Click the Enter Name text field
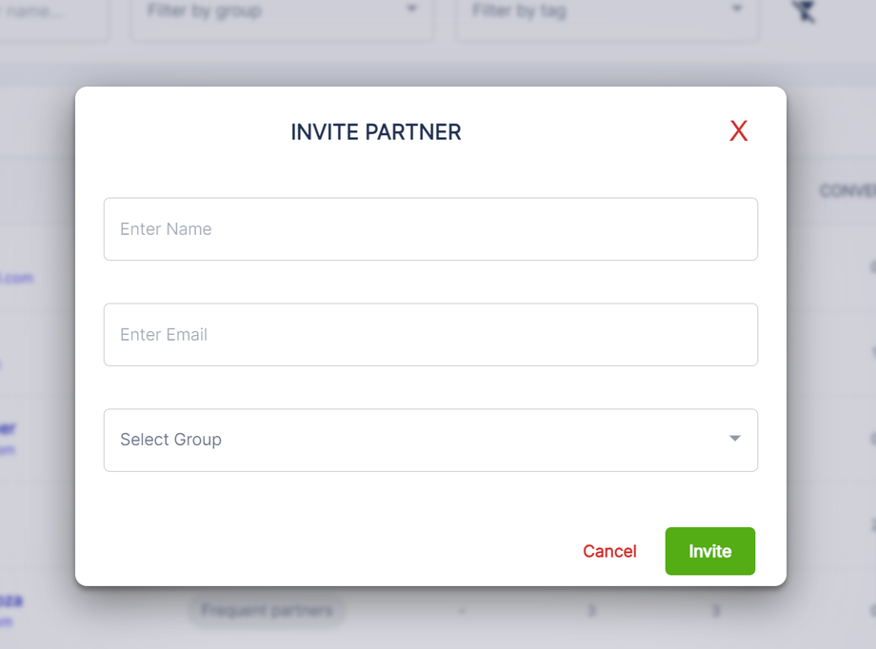This screenshot has width=876, height=649. pos(430,229)
